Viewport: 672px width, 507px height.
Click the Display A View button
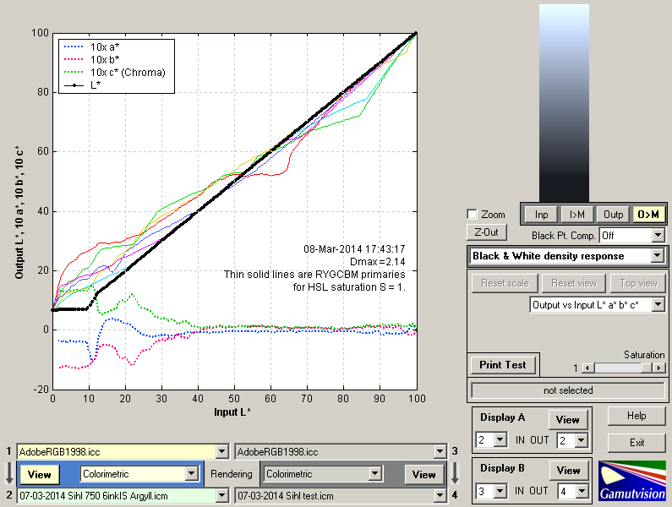[567, 420]
